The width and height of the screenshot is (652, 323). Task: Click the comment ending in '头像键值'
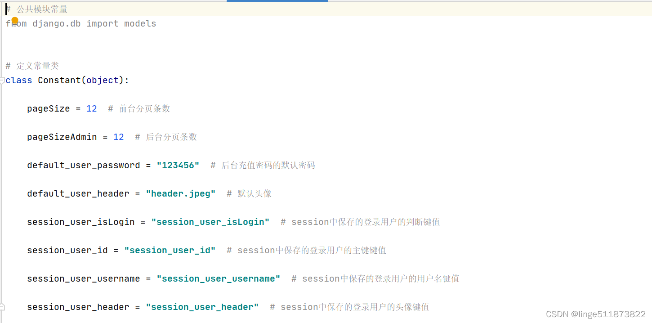349,307
